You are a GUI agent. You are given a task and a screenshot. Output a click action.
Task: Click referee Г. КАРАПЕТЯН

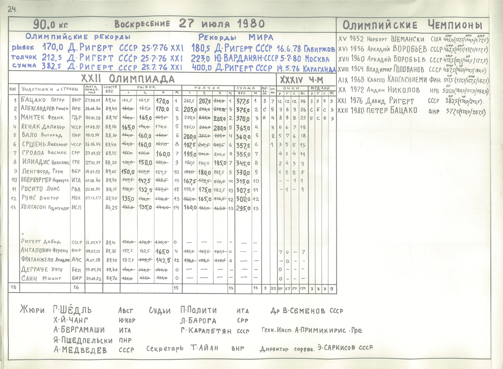point(206,331)
